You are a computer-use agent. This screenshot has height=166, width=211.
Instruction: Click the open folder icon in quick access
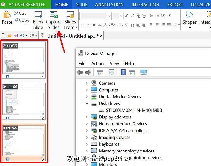(x=9, y=35)
